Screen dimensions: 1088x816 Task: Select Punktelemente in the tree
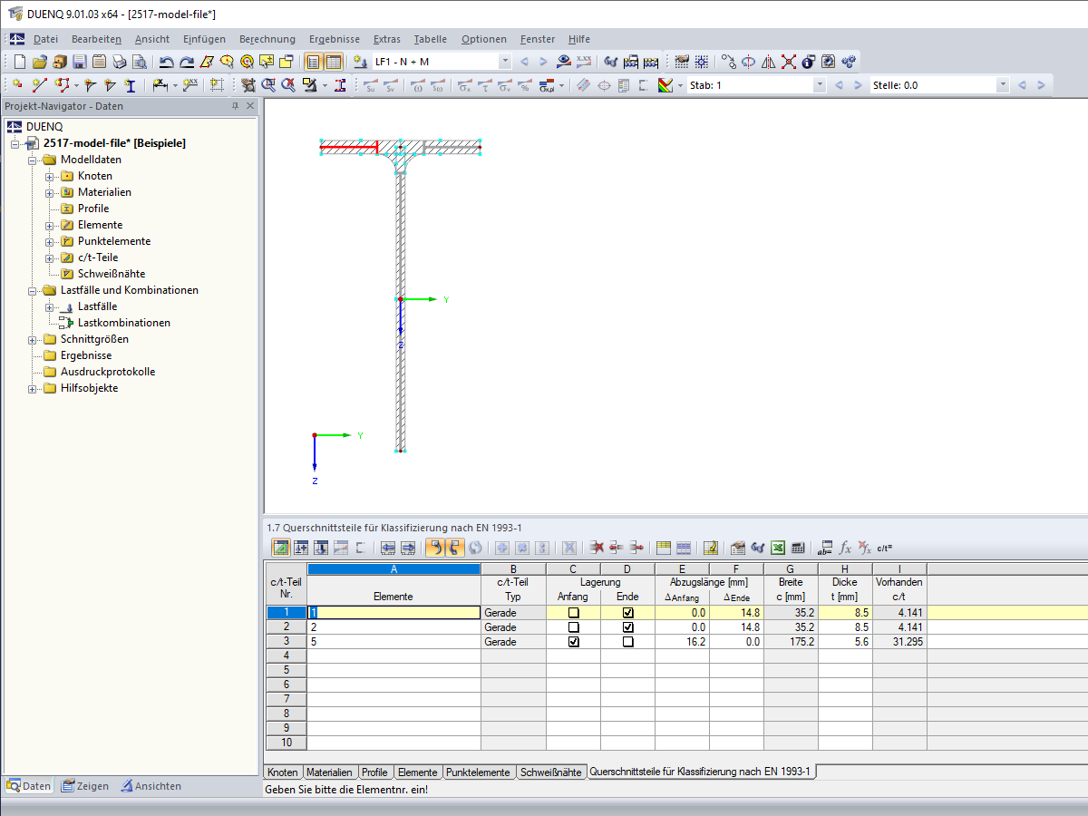coord(114,241)
